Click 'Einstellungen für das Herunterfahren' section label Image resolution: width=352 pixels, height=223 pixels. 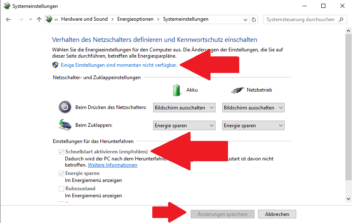coord(93,141)
